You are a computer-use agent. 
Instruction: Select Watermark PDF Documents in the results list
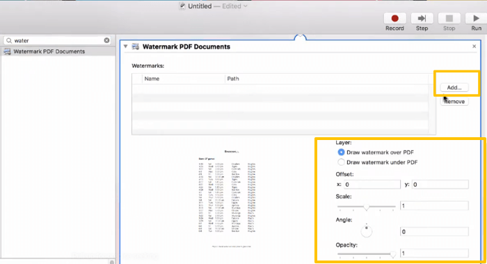(58, 52)
